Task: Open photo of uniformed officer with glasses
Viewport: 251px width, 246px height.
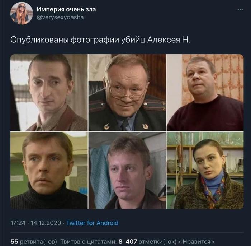Action: point(127,93)
